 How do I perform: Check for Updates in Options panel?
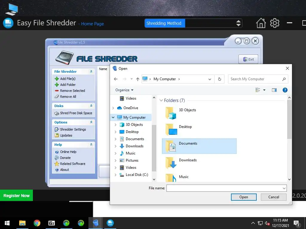coord(66,135)
